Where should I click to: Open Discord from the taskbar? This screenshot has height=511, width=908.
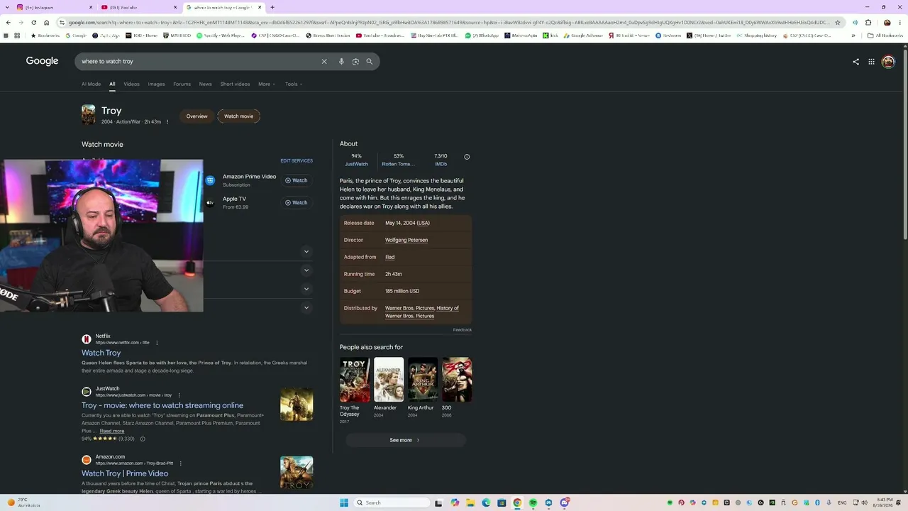tap(564, 503)
